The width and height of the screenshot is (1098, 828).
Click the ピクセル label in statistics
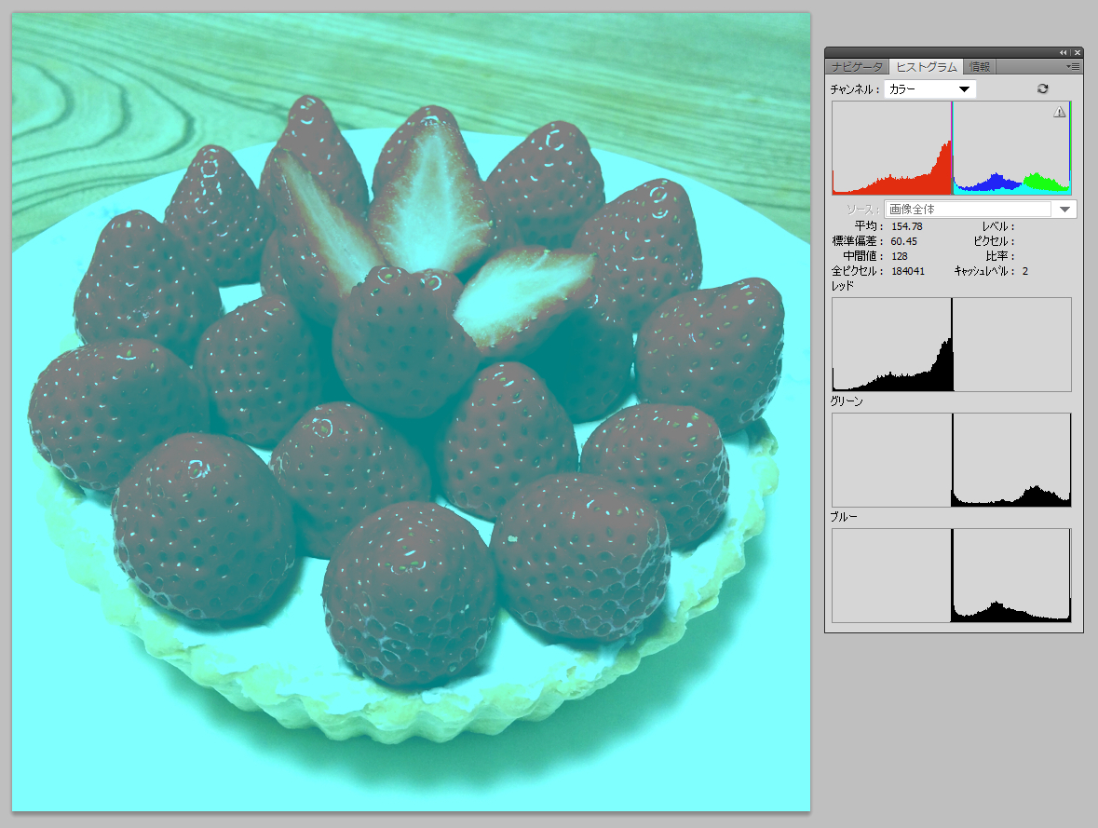(x=994, y=241)
